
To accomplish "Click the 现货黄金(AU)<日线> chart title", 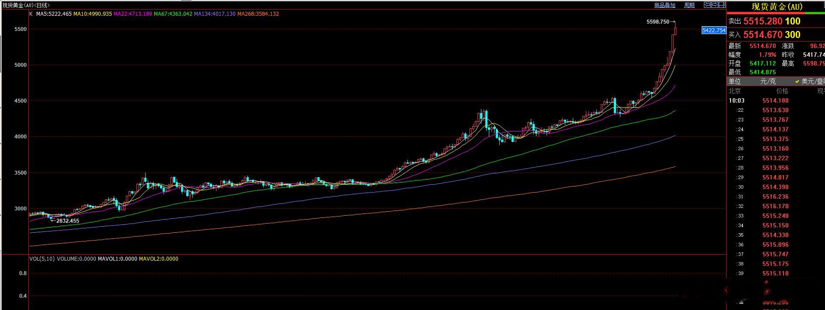I will pyautogui.click(x=26, y=5).
